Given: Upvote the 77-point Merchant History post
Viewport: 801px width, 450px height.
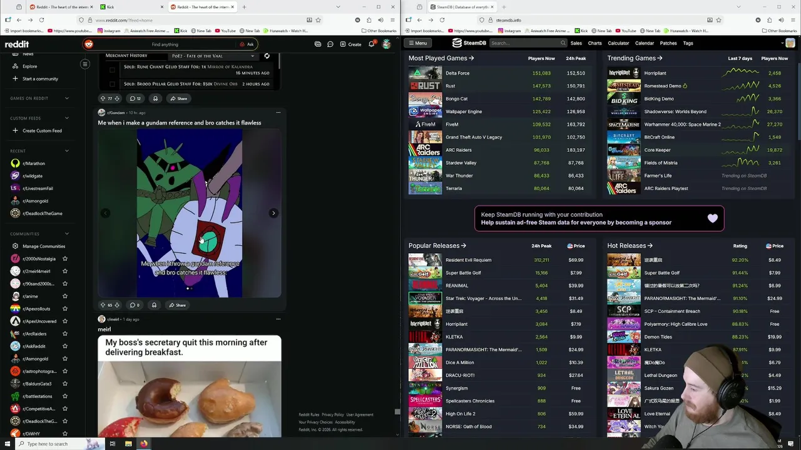Looking at the screenshot, I should 103,98.
